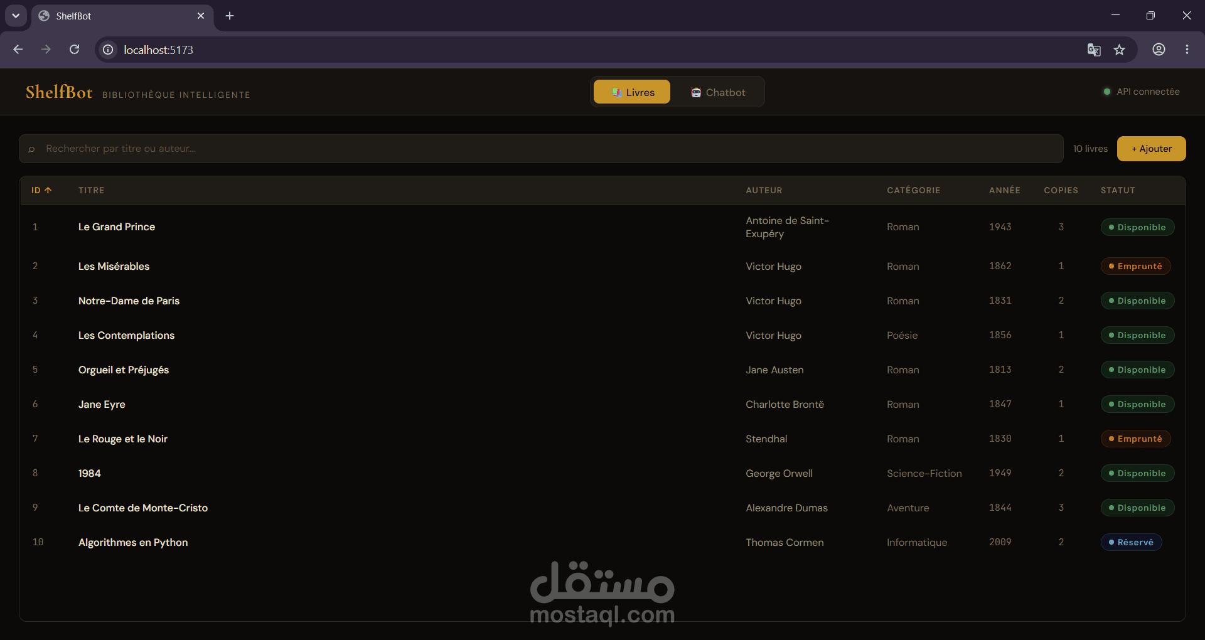Viewport: 1205px width, 640px height.
Task: Select the Jane Eyre title
Action: 102,404
